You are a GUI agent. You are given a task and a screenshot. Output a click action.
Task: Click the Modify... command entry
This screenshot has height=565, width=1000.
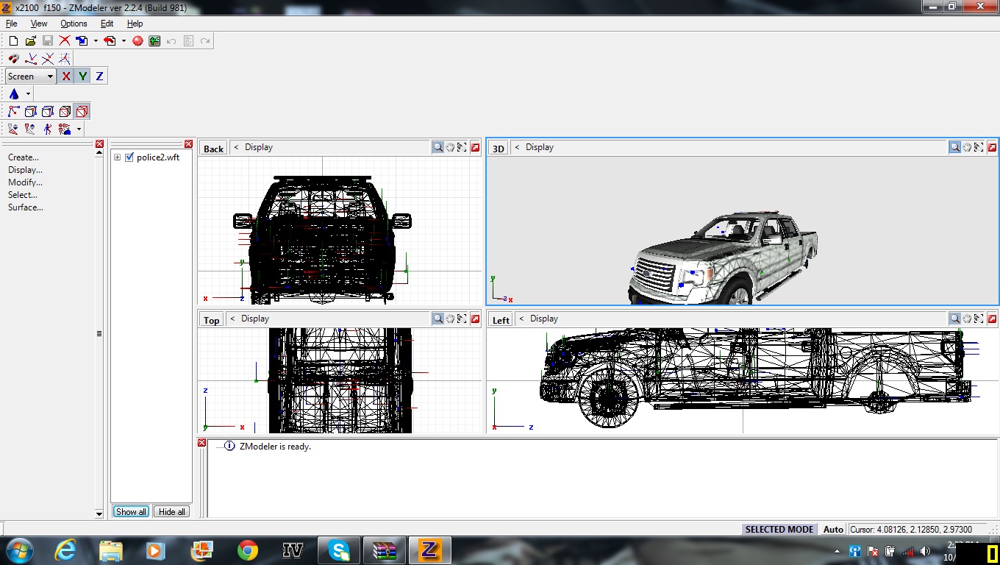click(x=25, y=182)
